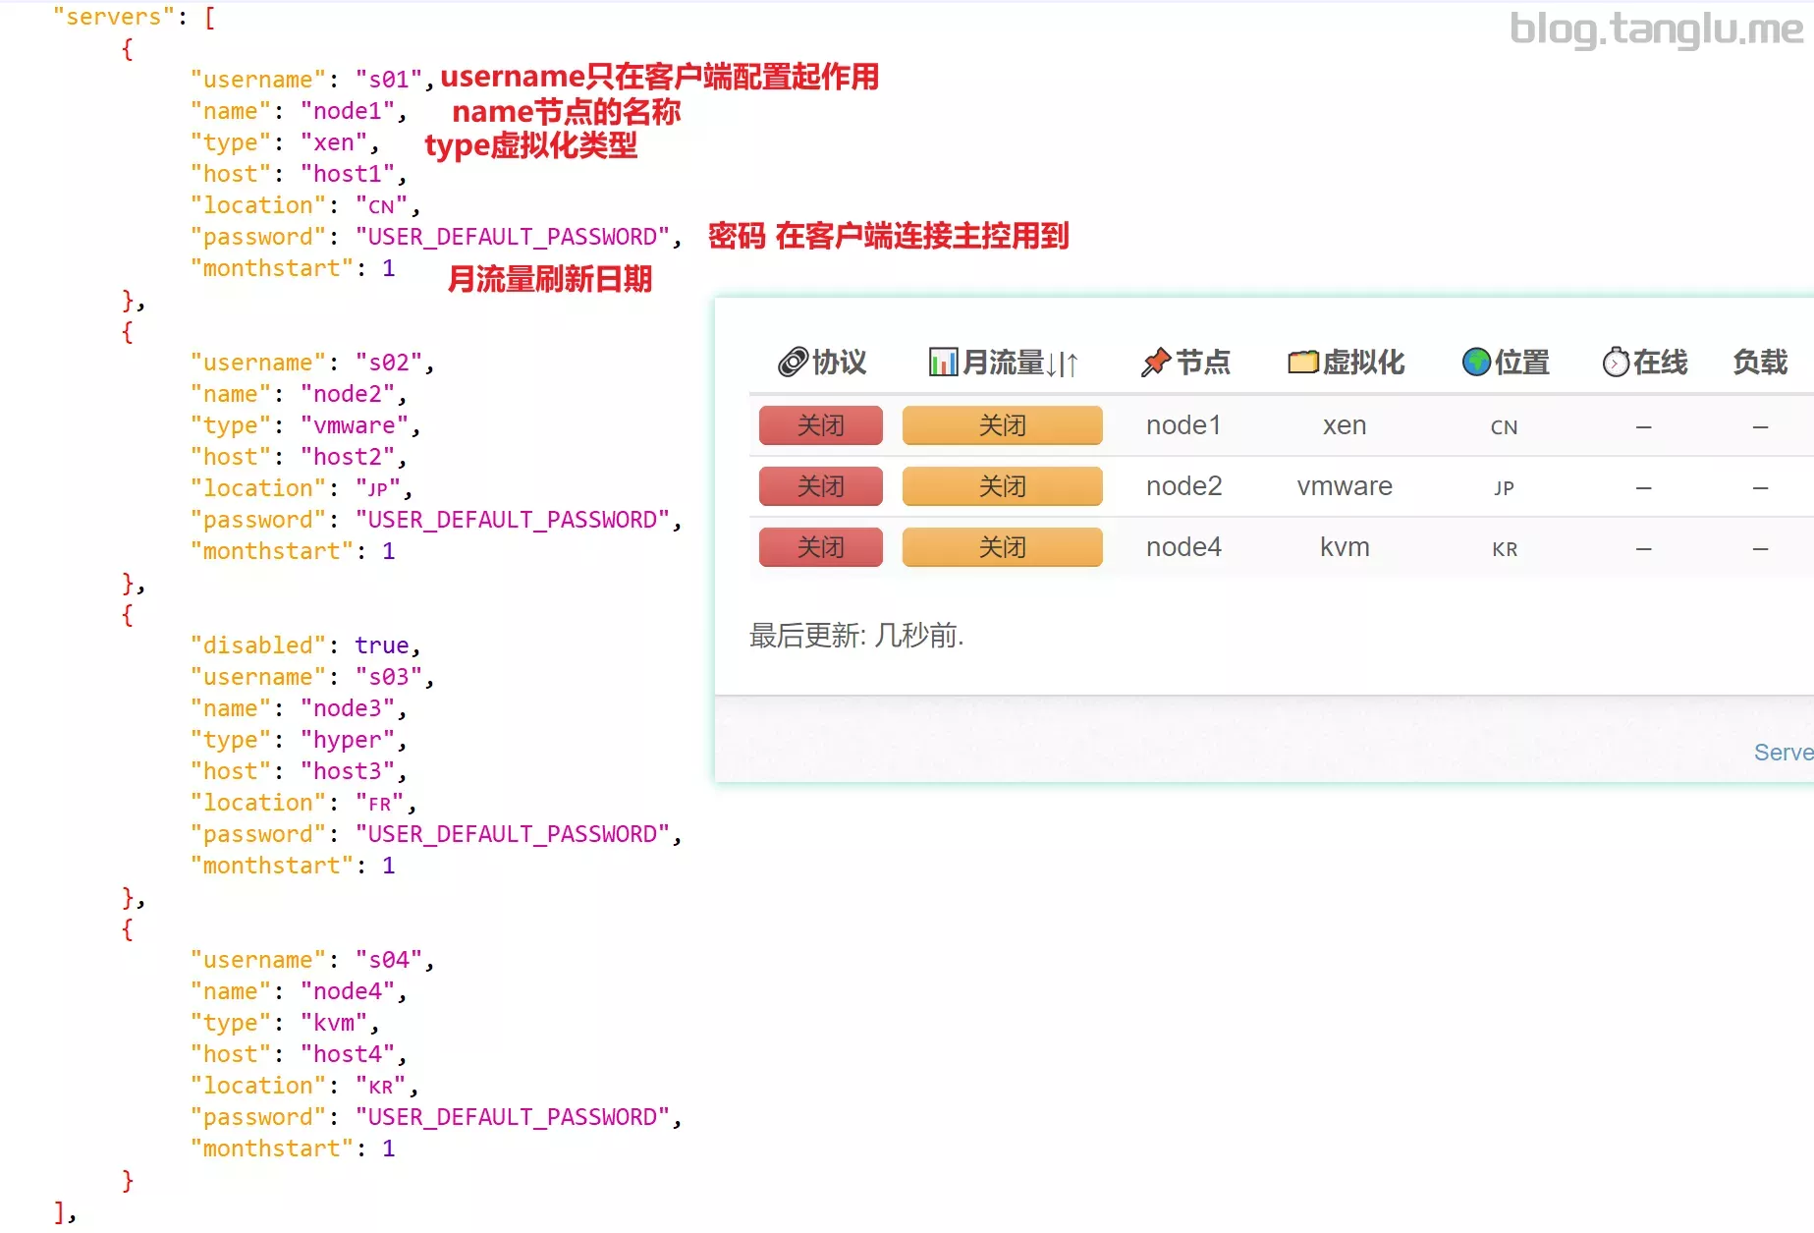The width and height of the screenshot is (1814, 1233).
Task: Click the globe icon beside 位置 header
Action: click(x=1476, y=363)
